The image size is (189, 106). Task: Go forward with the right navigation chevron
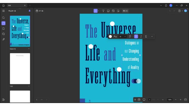[x=46, y=100]
